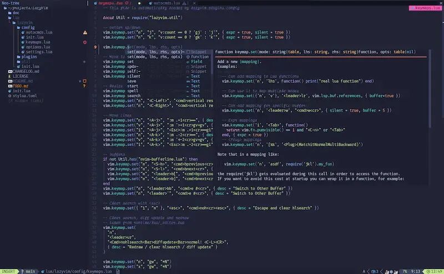This screenshot has width=444, height=274.
Task: Click the question mark status beside TODO.md
Action: [84, 86]
